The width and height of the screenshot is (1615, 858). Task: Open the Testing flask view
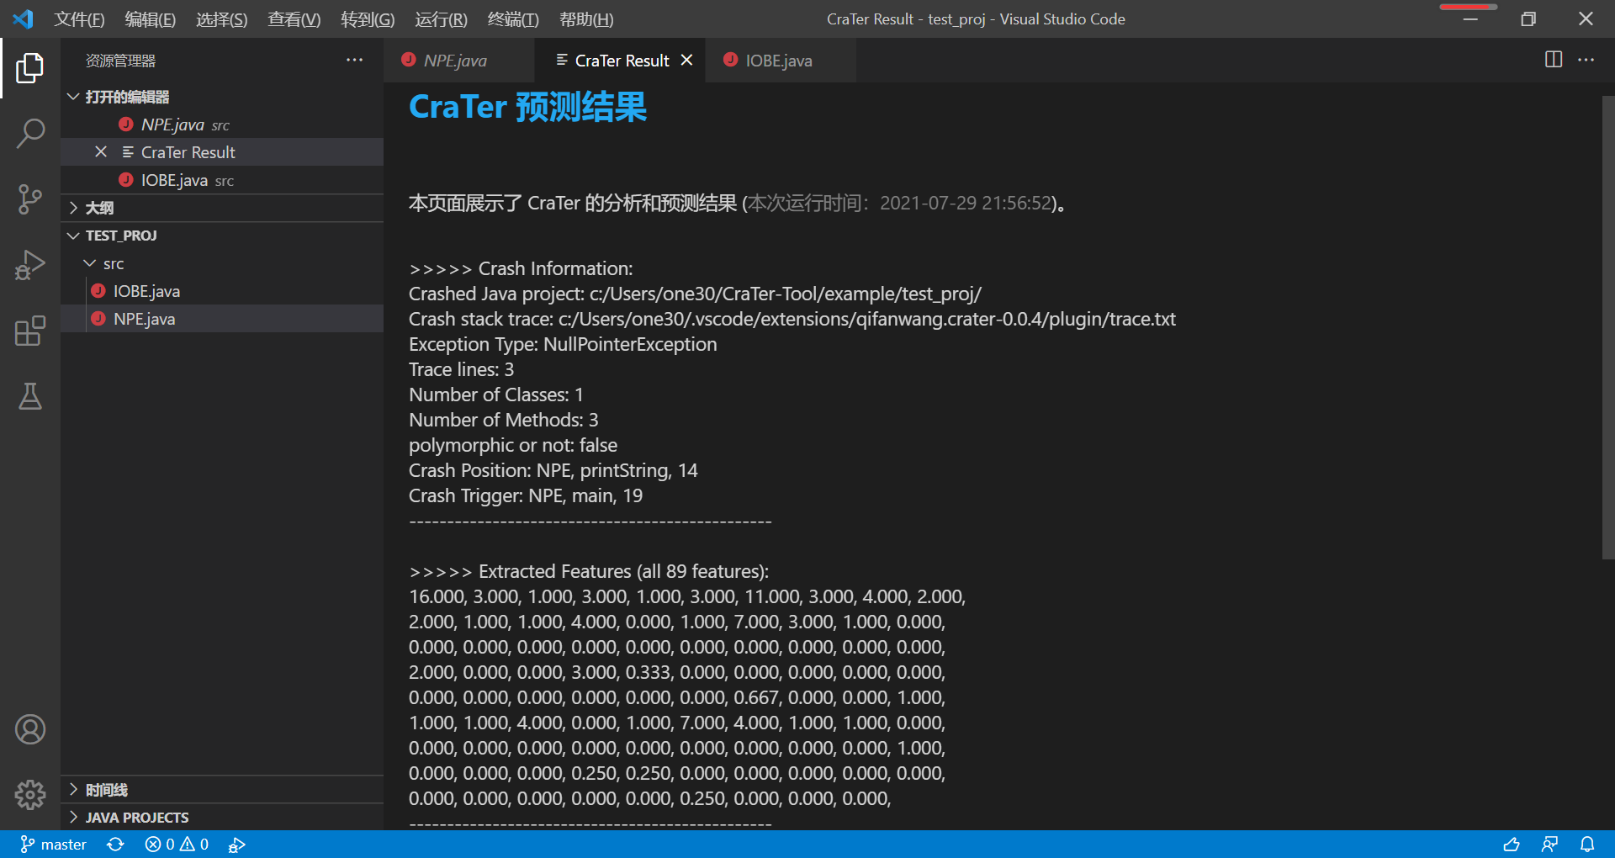coord(30,396)
